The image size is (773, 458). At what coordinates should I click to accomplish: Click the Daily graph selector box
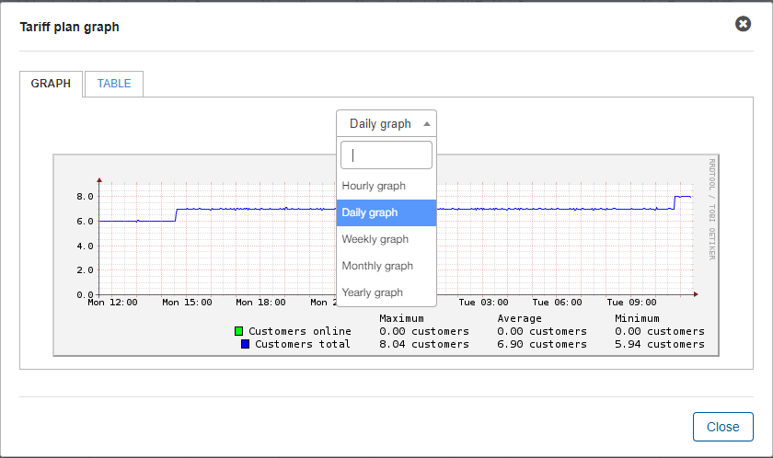(386, 123)
